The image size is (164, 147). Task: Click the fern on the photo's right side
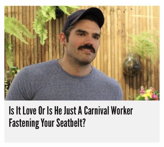pyautogui.click(x=145, y=45)
